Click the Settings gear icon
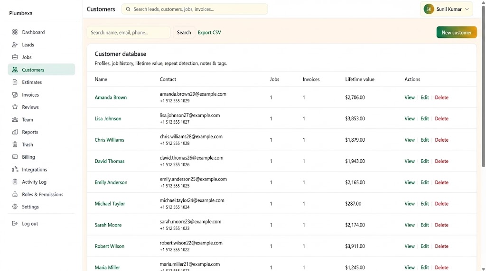 click(x=15, y=207)
